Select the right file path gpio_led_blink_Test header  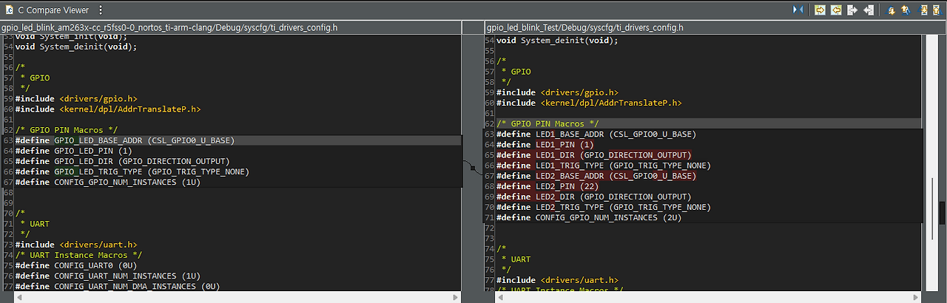[584, 27]
